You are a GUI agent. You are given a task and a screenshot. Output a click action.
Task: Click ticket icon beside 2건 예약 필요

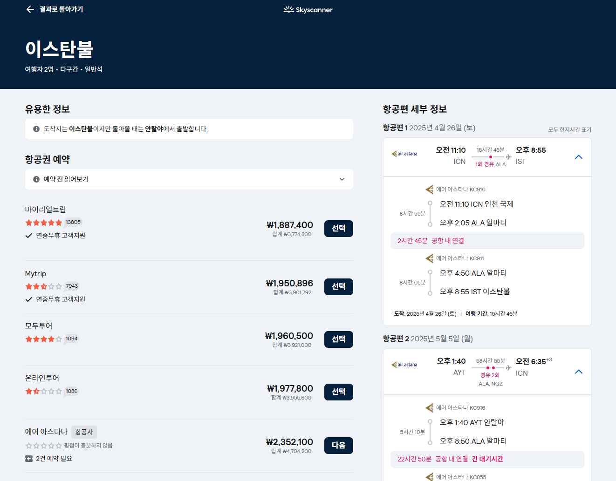[x=29, y=459]
